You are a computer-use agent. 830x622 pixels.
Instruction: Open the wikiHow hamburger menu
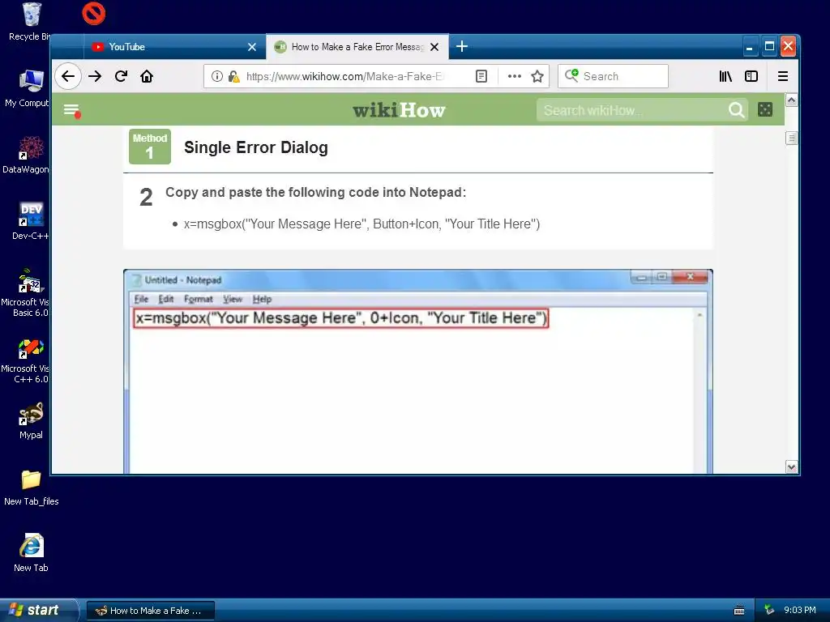[72, 110]
